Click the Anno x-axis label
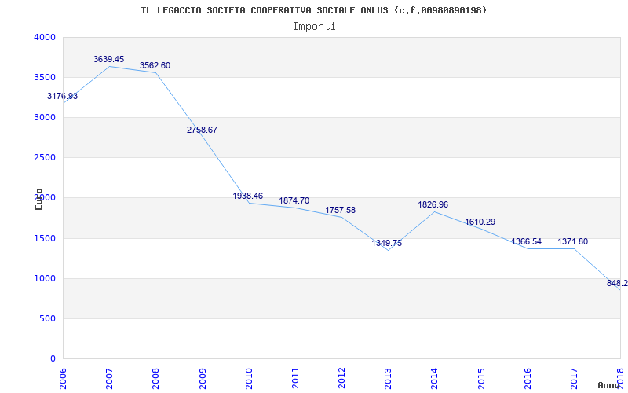The image size is (628, 393). pyautogui.click(x=609, y=385)
